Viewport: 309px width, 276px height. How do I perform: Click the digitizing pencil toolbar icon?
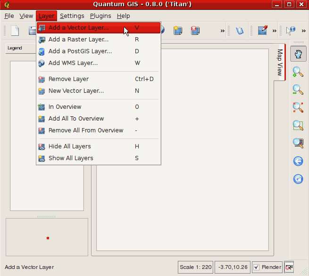262,30
